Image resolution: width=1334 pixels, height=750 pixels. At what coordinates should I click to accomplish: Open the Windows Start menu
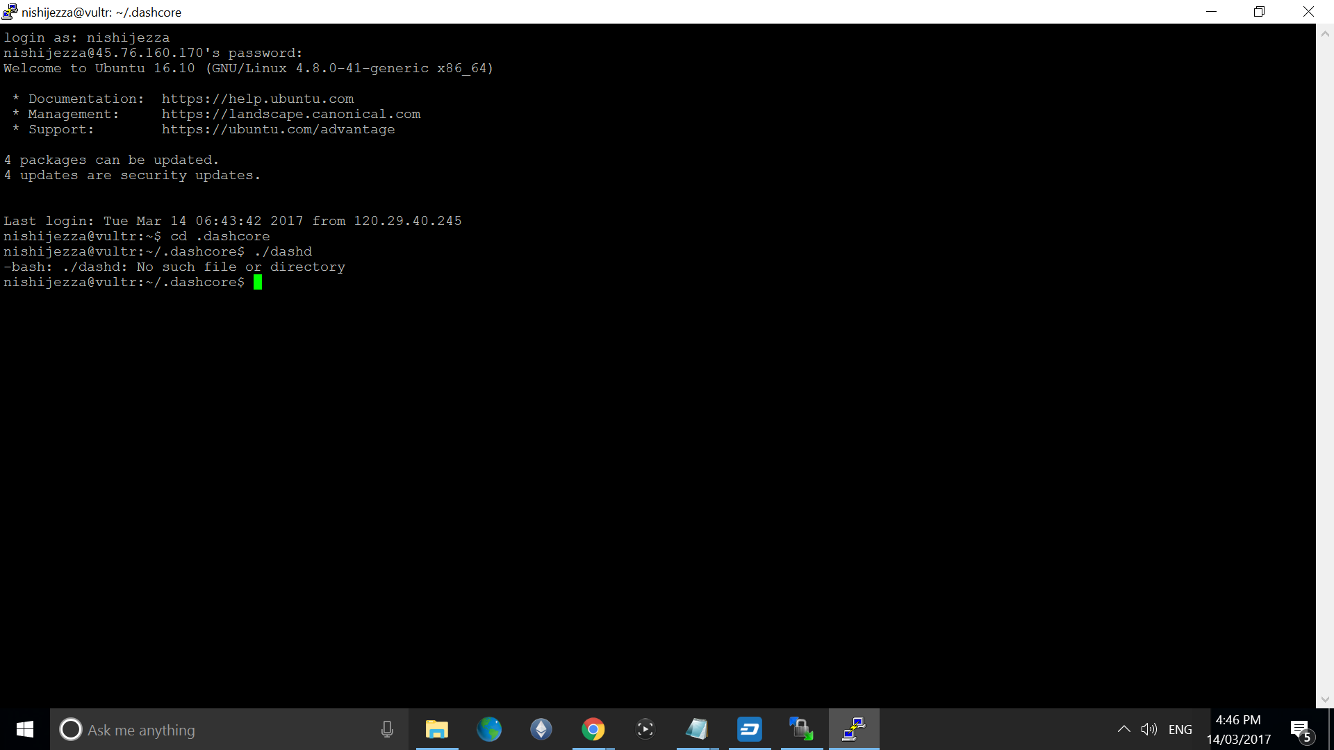pyautogui.click(x=25, y=729)
